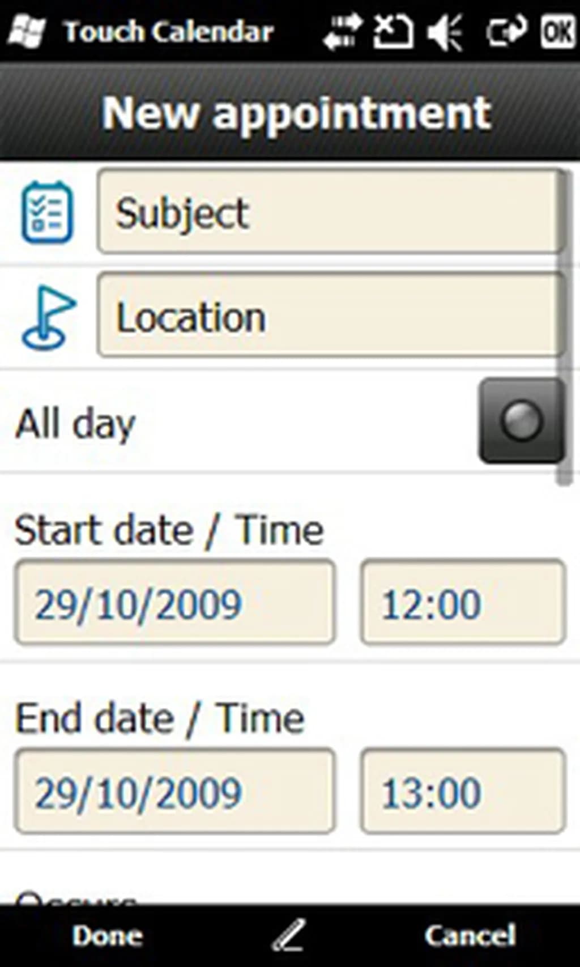The width and height of the screenshot is (580, 967).
Task: Click the flag icon beside Location
Action: 47,318
